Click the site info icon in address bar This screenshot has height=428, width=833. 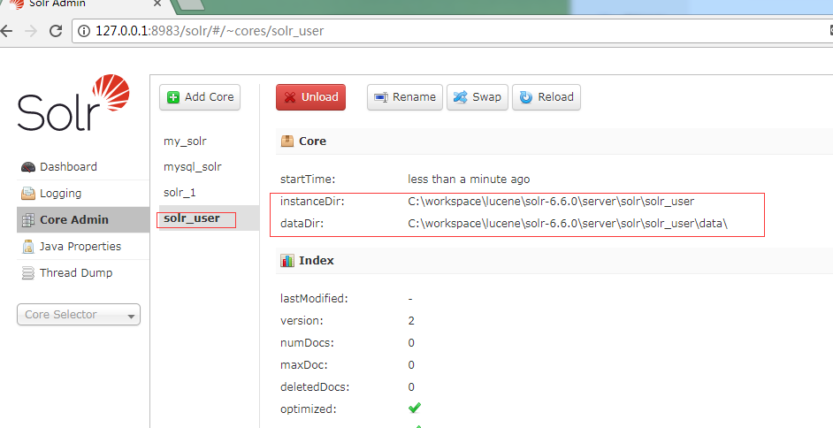[x=84, y=31]
